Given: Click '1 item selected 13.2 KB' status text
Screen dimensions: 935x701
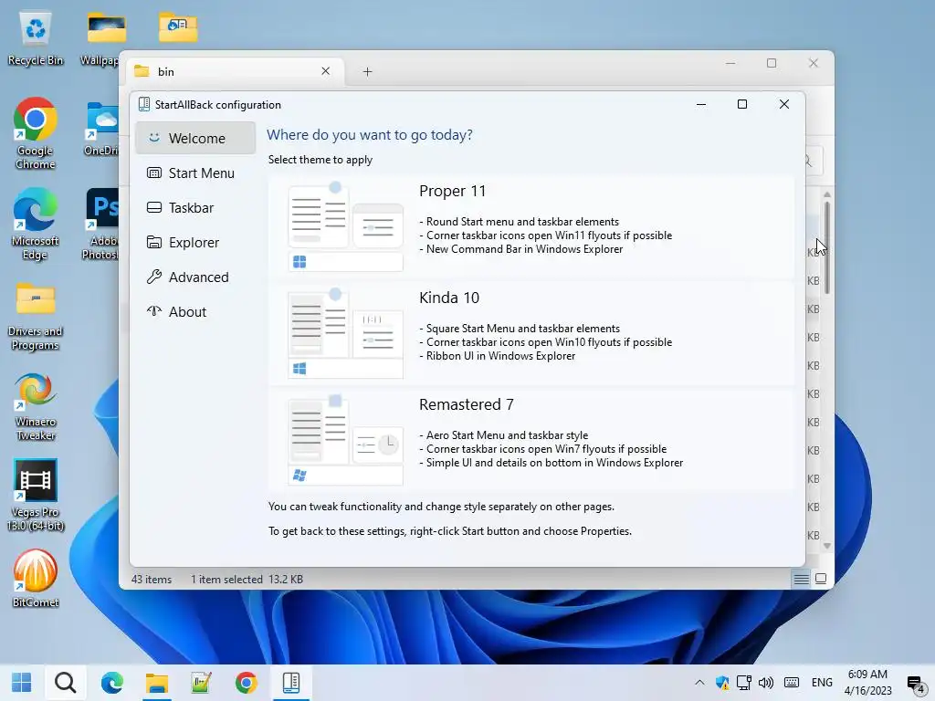Looking at the screenshot, I should pos(247,580).
